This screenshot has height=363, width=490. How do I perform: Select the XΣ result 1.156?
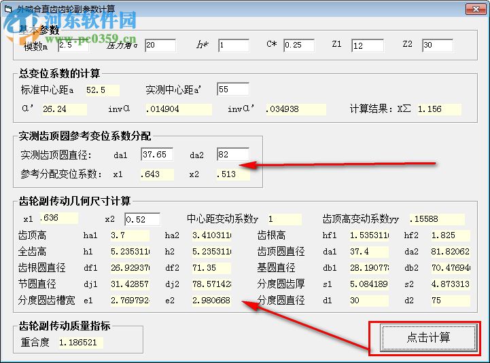[440, 109]
